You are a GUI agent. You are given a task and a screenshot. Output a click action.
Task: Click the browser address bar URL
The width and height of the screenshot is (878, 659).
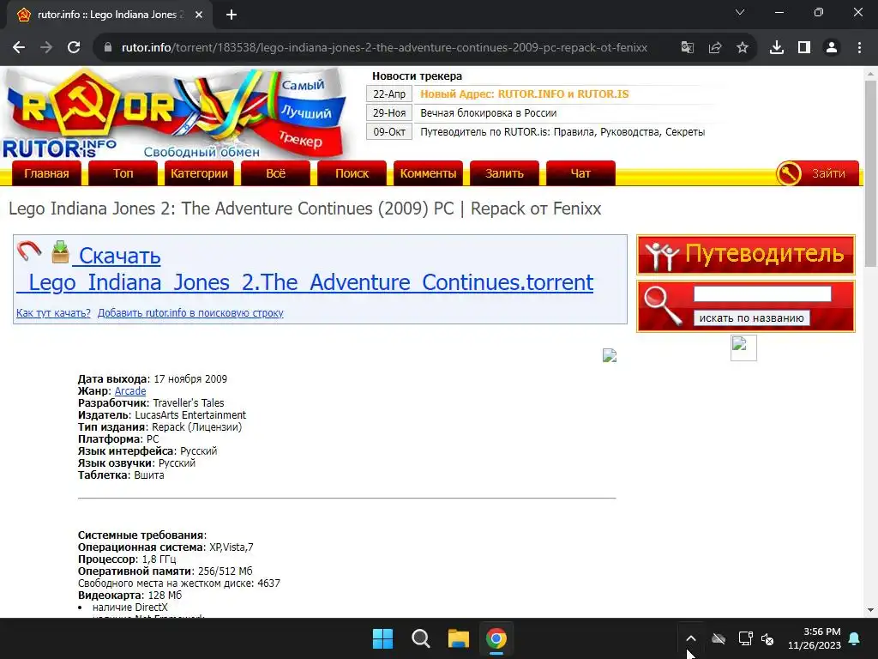(x=384, y=48)
